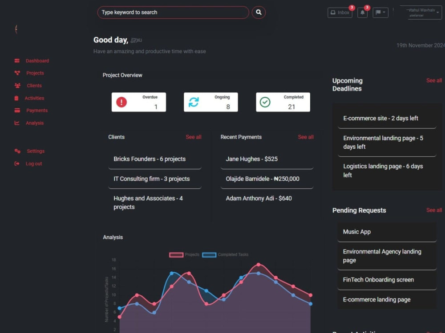This screenshot has height=333, width=445.
Task: Open the Music App request
Action: pyautogui.click(x=387, y=232)
